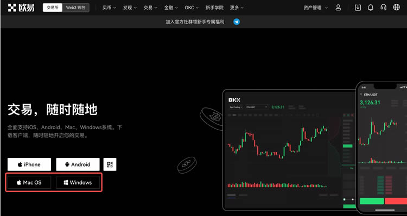Viewport: 407px width, 216px height.
Task: Expand the 买币 dropdown menu
Action: 109,8
